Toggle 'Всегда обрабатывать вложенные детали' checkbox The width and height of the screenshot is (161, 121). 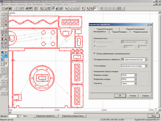tap(95, 54)
